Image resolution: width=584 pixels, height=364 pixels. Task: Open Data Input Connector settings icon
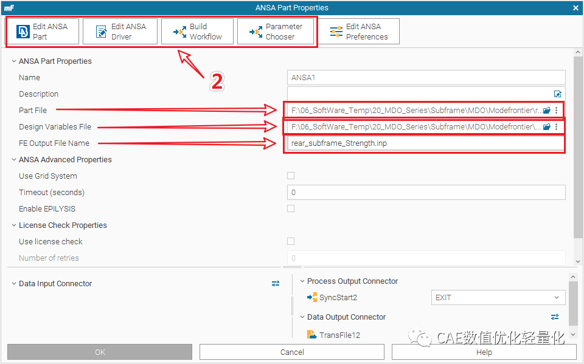(x=276, y=284)
